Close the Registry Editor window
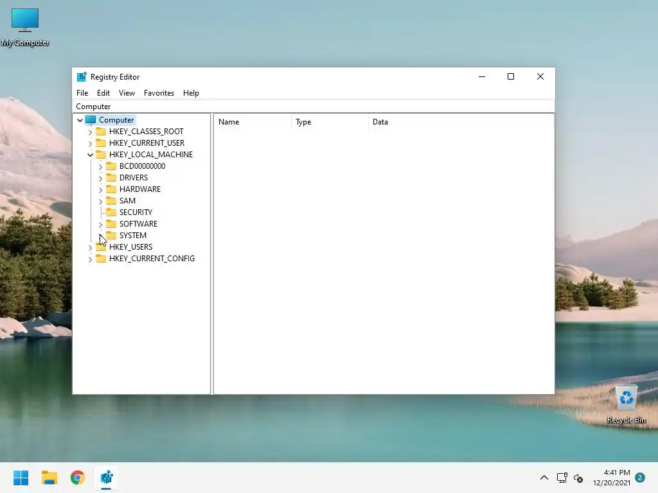 click(x=540, y=76)
